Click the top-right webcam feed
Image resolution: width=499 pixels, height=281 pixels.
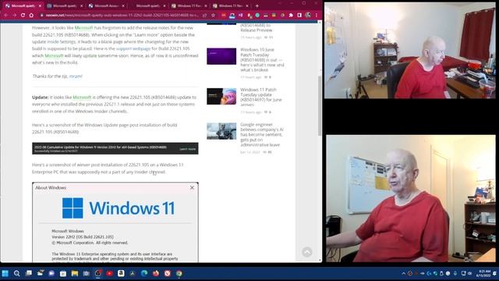pyautogui.click(x=410, y=50)
